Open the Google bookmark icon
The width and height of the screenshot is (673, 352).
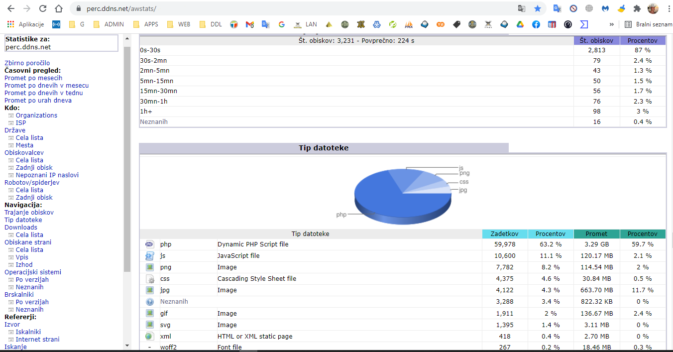pos(281,24)
